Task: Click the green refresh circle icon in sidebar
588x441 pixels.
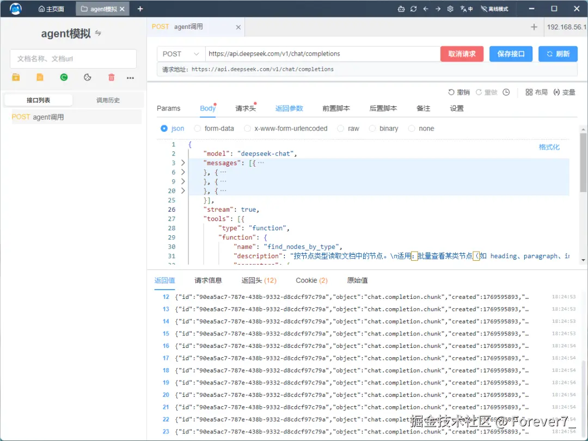Action: (x=64, y=77)
